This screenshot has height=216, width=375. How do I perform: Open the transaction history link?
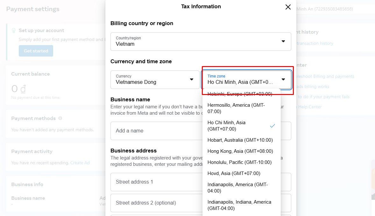click(315, 44)
